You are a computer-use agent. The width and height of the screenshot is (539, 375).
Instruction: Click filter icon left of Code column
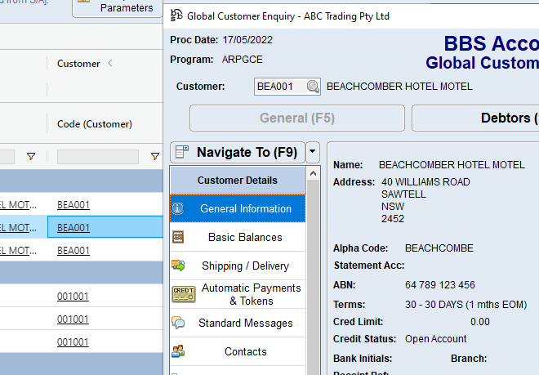tap(31, 156)
